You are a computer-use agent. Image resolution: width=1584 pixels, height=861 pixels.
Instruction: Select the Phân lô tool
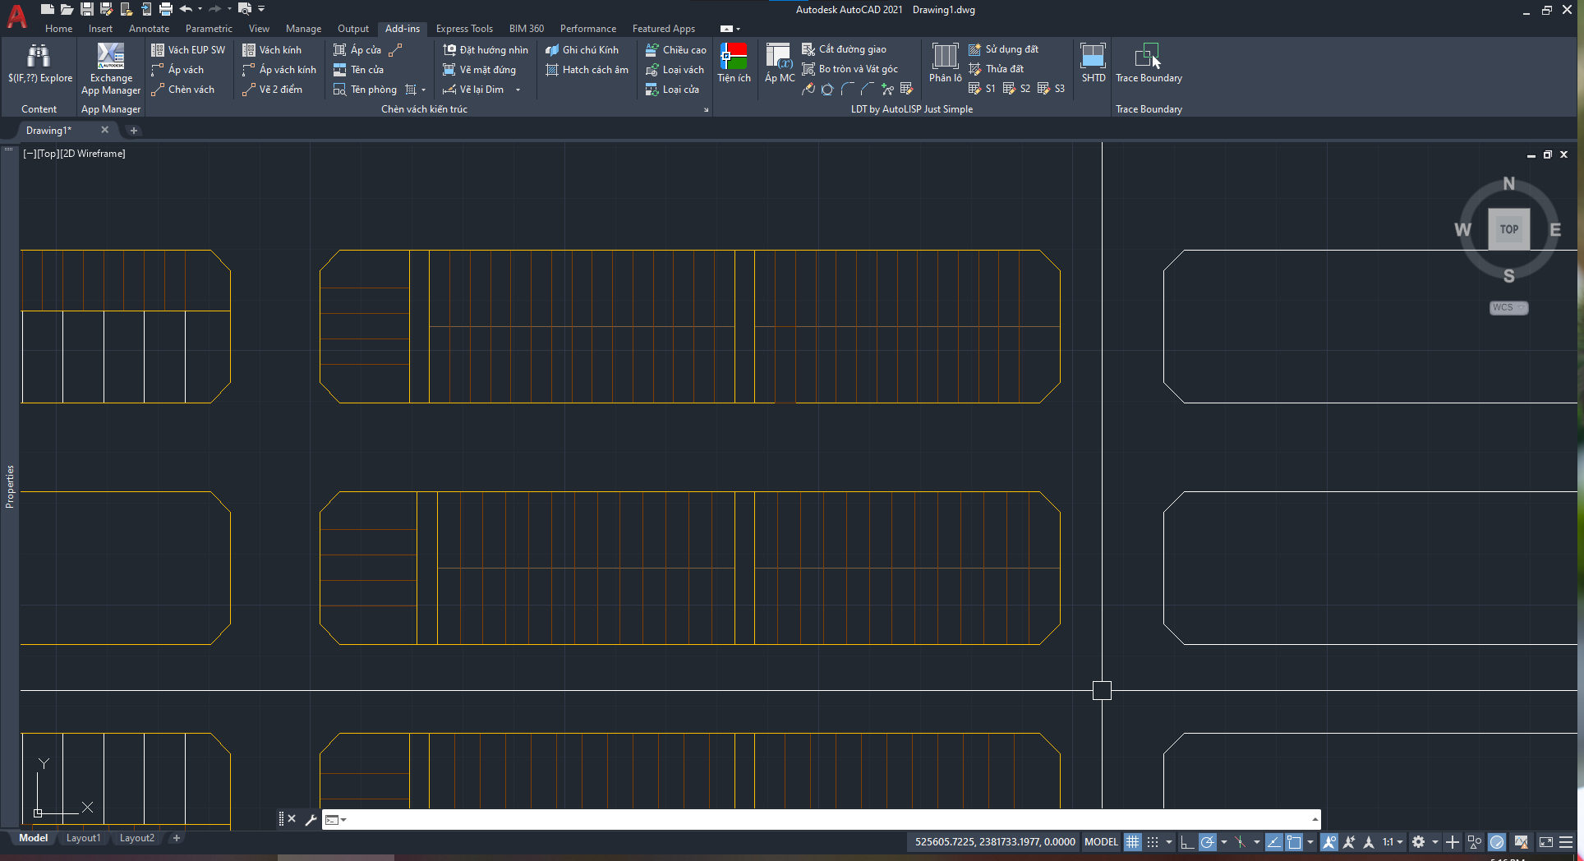click(x=945, y=63)
